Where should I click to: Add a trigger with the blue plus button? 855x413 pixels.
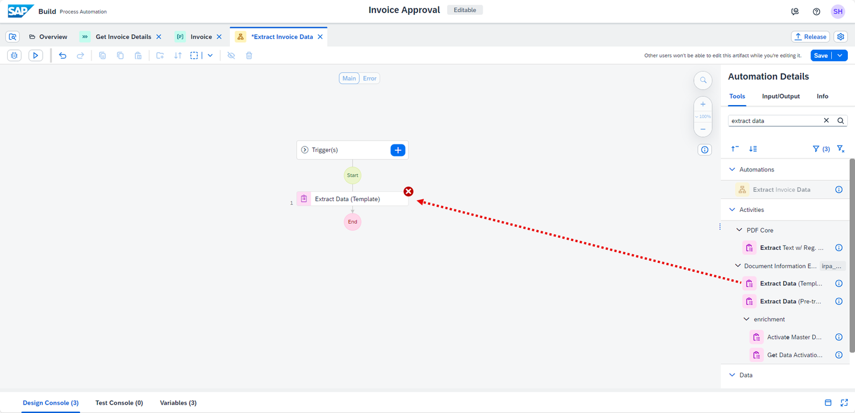pyautogui.click(x=398, y=150)
